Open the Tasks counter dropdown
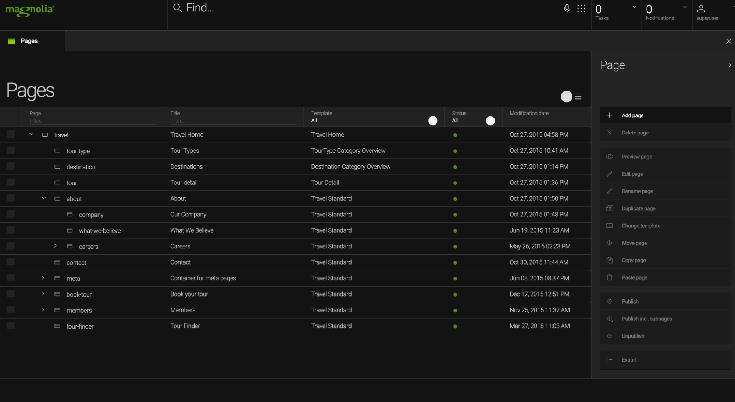The height and width of the screenshot is (402, 735). point(634,7)
